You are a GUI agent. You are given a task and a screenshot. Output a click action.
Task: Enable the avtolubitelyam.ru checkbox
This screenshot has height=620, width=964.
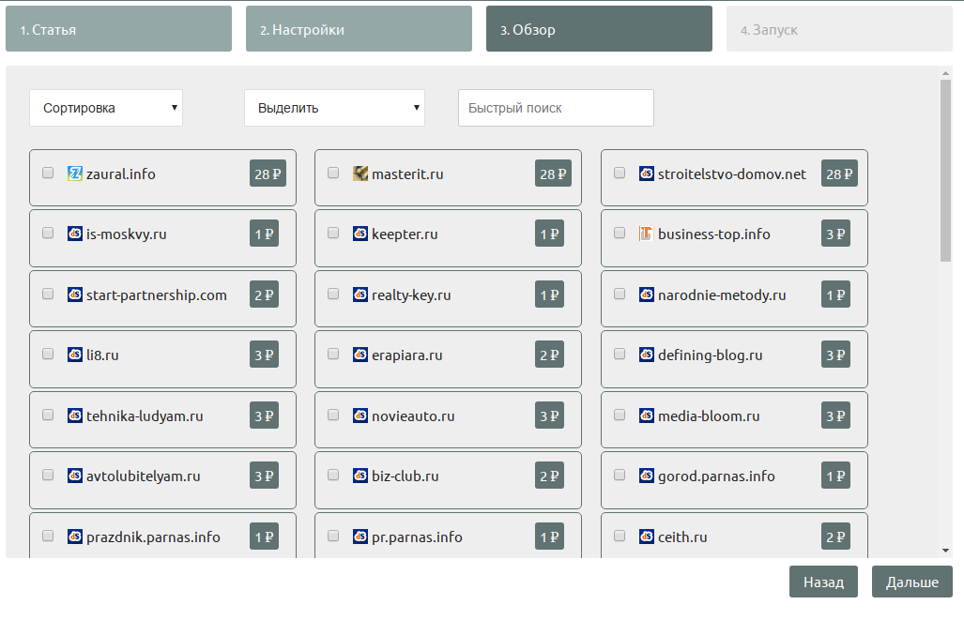click(x=48, y=475)
